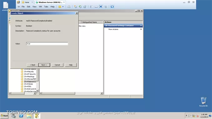Cancel the Create Object wizard
This screenshot has height=119, width=212.
point(57,65)
